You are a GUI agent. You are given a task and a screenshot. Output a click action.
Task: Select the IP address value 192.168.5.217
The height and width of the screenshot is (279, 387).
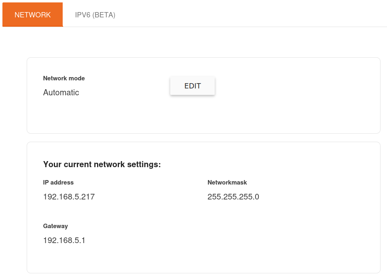(69, 197)
